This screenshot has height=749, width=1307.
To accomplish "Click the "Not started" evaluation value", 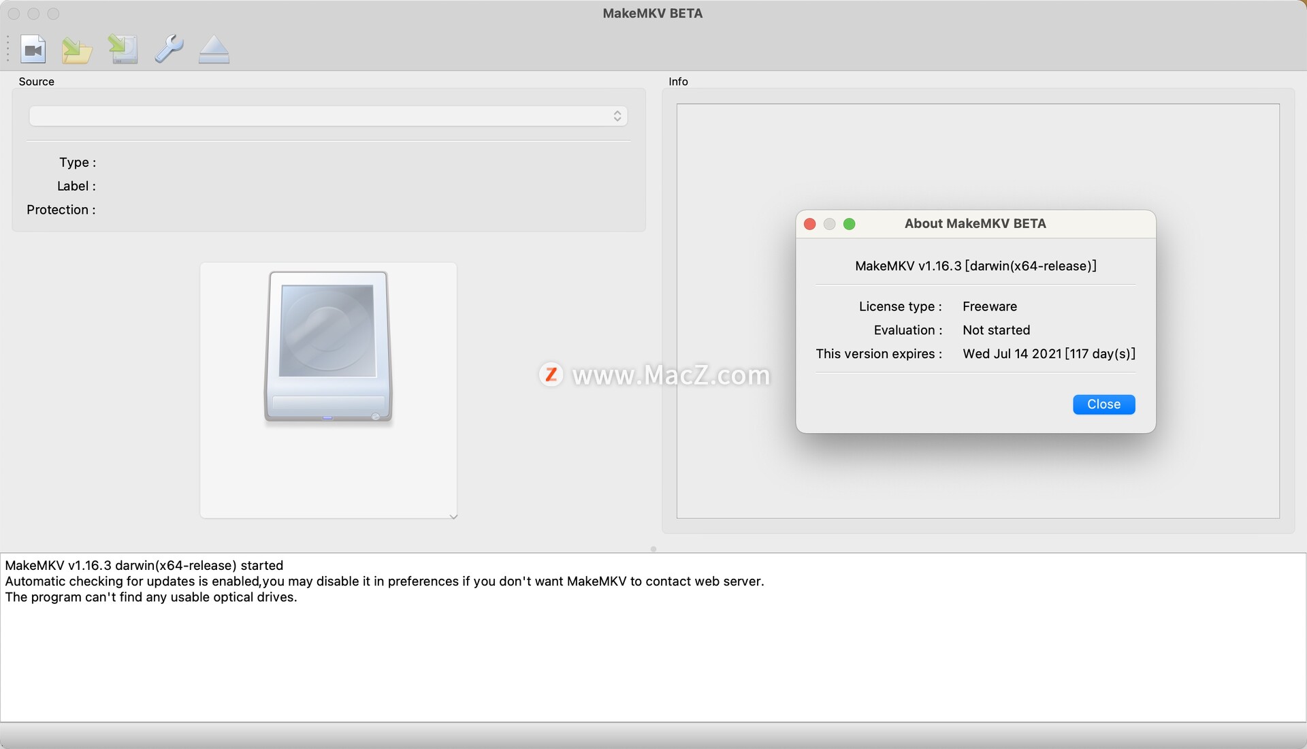I will click(996, 330).
